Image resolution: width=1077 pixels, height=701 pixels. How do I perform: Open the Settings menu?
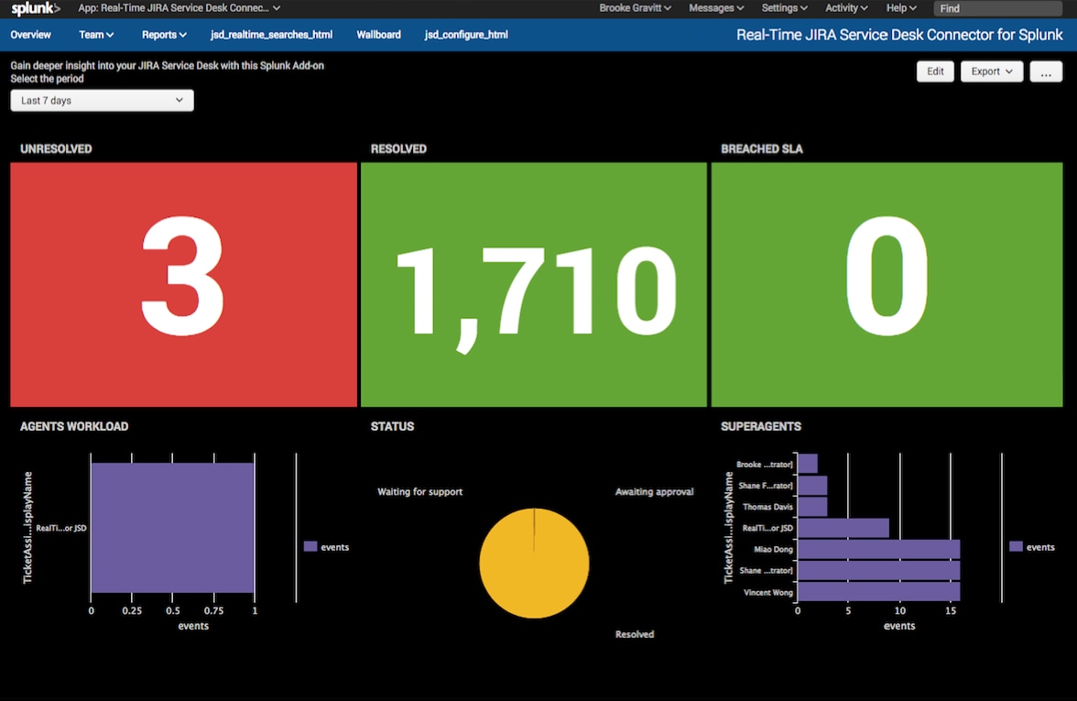[784, 8]
